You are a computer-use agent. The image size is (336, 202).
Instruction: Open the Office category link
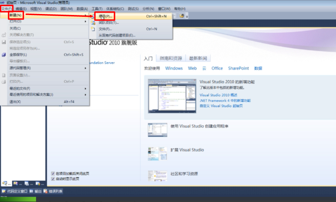coord(217,68)
